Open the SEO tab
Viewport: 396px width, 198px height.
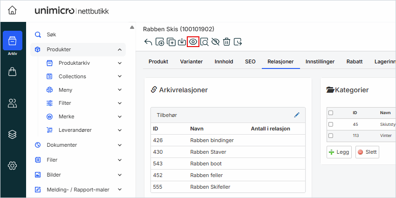tap(250, 61)
